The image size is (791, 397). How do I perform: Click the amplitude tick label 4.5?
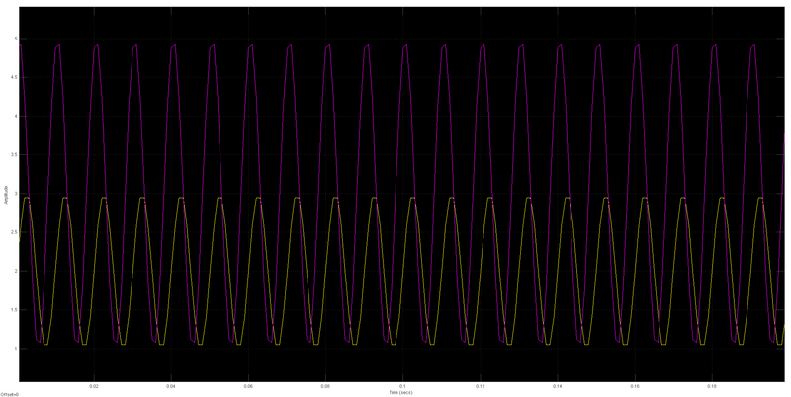[x=14, y=78]
